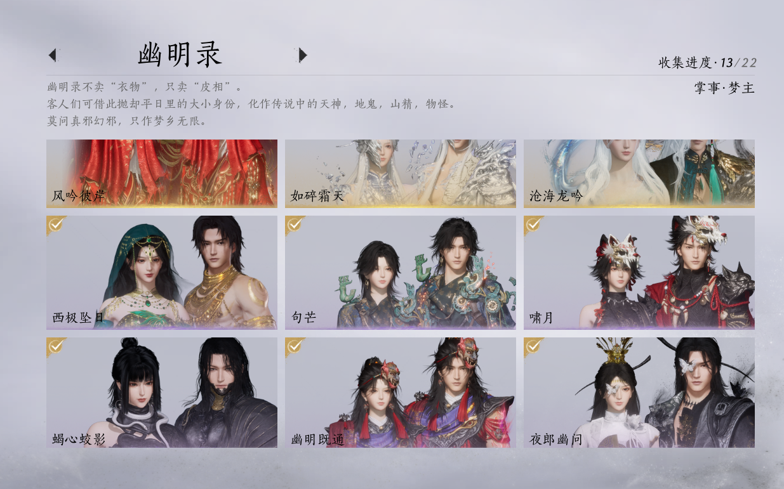Click checkmark badge on 幽明既通 card

(294, 345)
